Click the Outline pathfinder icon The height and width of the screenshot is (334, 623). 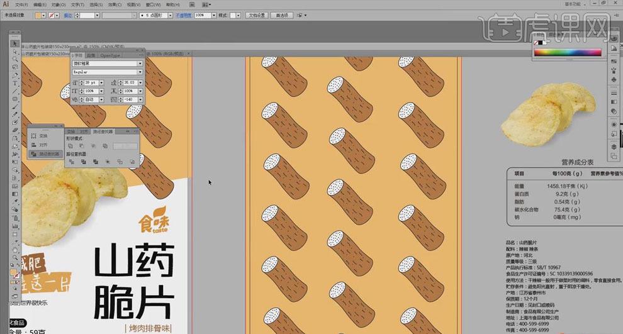[120, 162]
